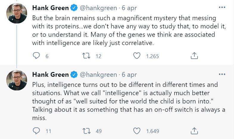Retweet the second tweet with 49 retweets

point(86,130)
